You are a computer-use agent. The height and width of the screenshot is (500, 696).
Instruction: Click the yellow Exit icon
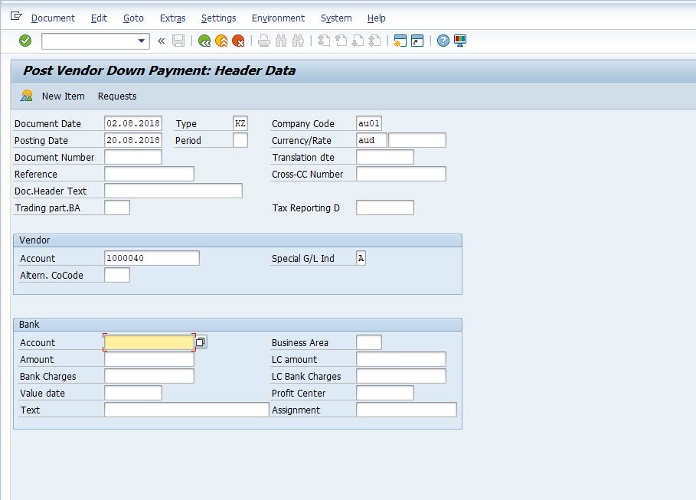click(221, 41)
